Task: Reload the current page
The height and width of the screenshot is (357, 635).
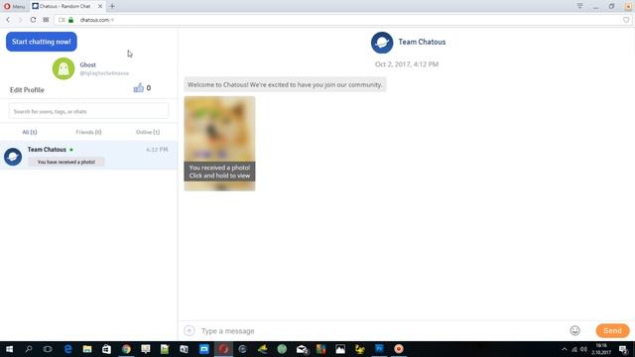Action: click(x=33, y=20)
